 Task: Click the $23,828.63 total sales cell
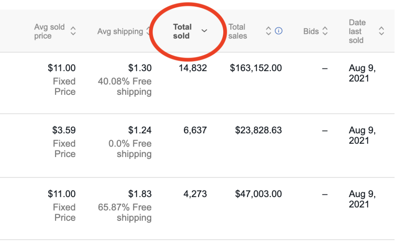click(258, 130)
